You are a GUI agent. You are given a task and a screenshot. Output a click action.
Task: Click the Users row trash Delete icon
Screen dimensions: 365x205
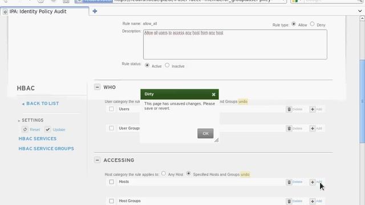pos(289,109)
